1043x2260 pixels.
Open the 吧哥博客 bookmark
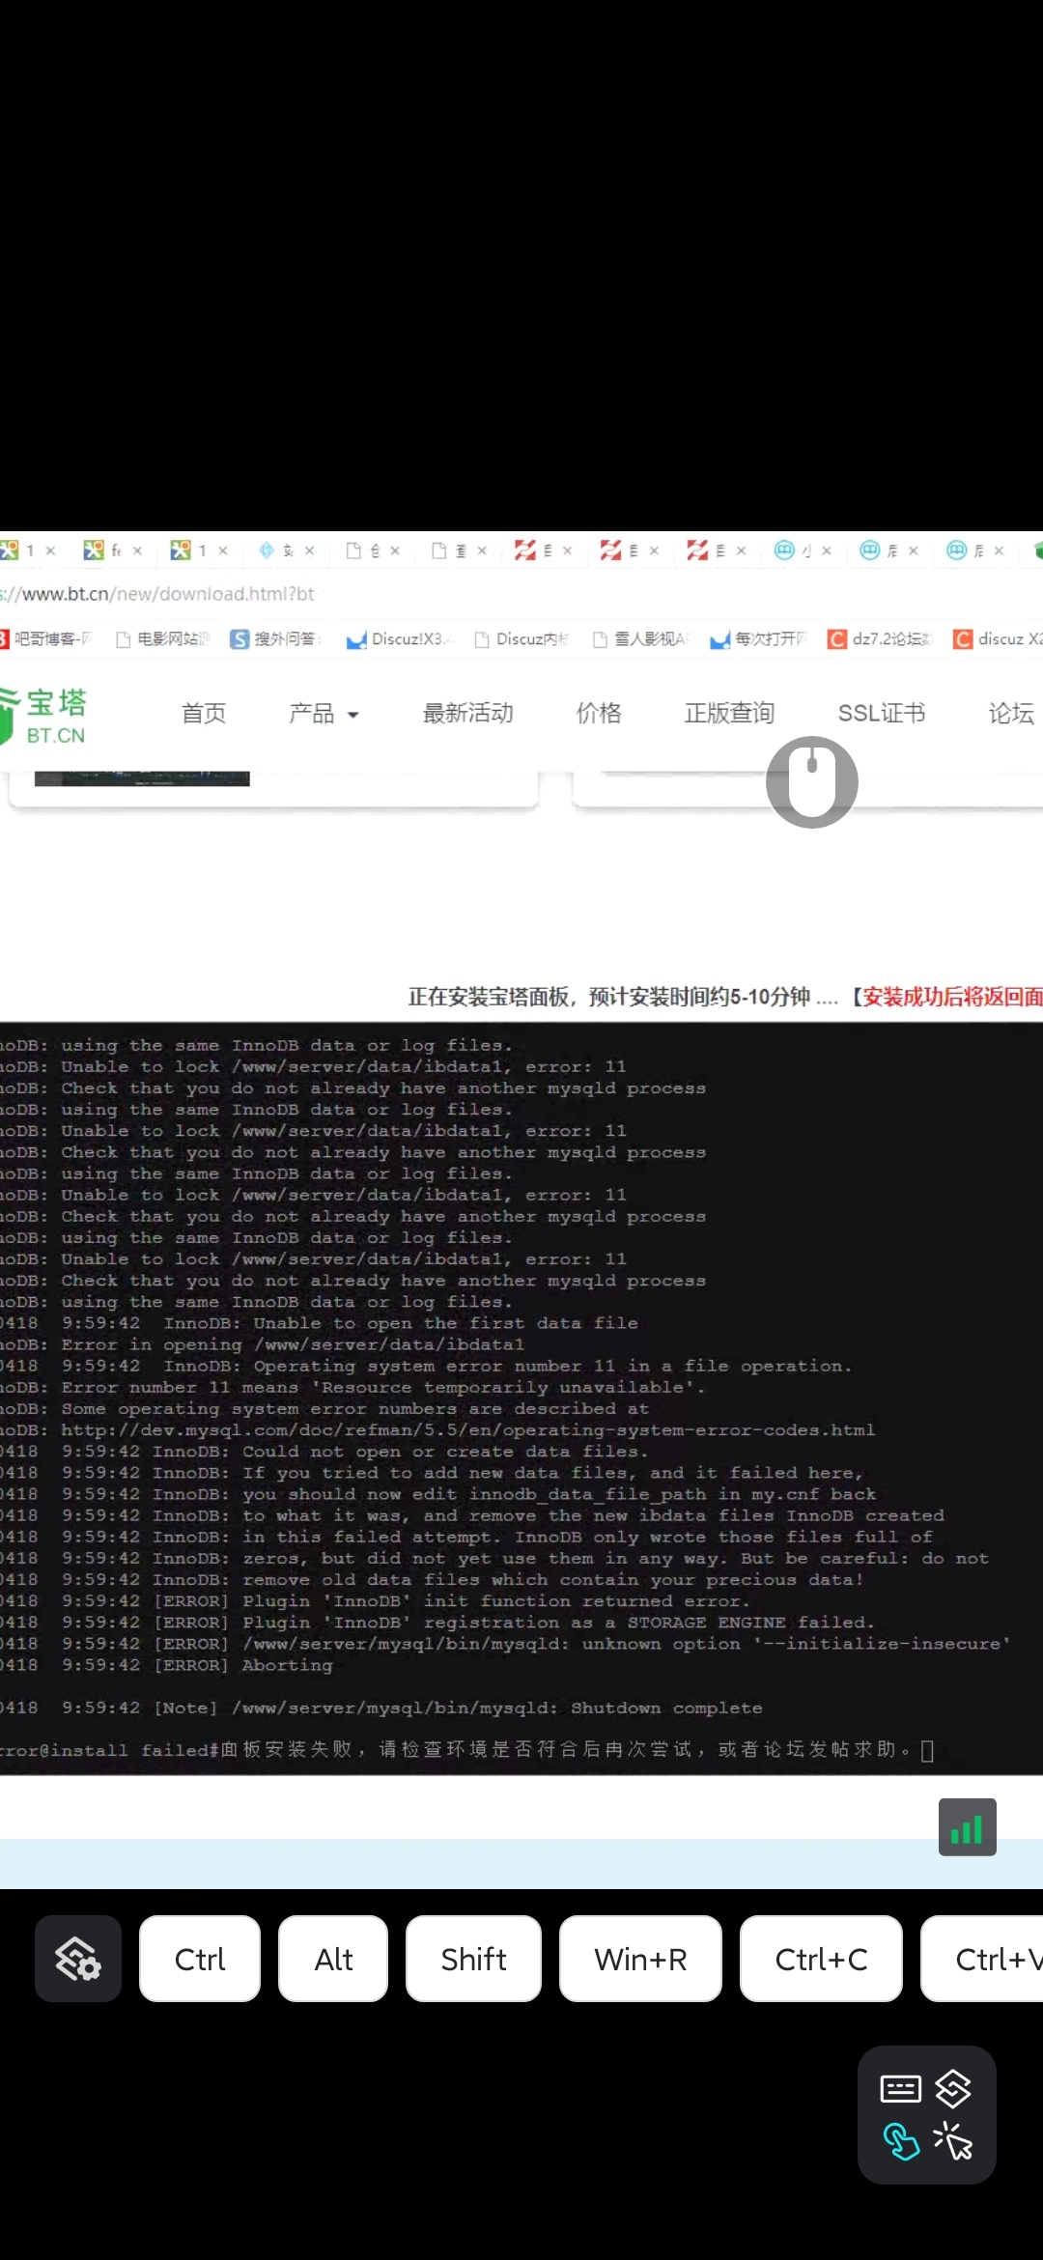pyautogui.click(x=45, y=638)
